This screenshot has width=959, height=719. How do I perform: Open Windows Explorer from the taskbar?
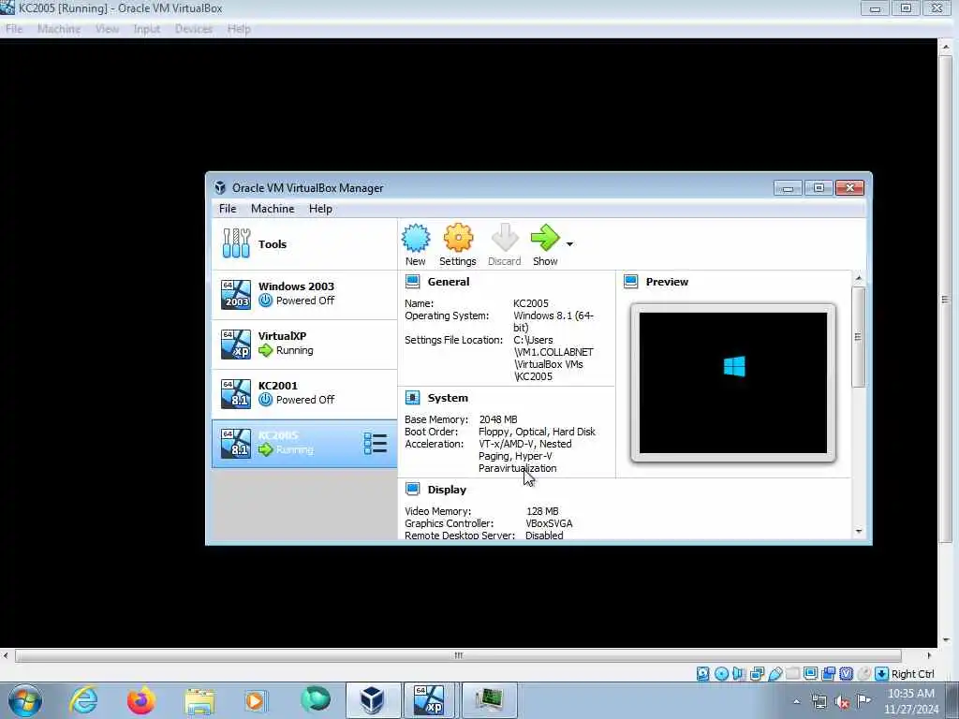click(199, 701)
